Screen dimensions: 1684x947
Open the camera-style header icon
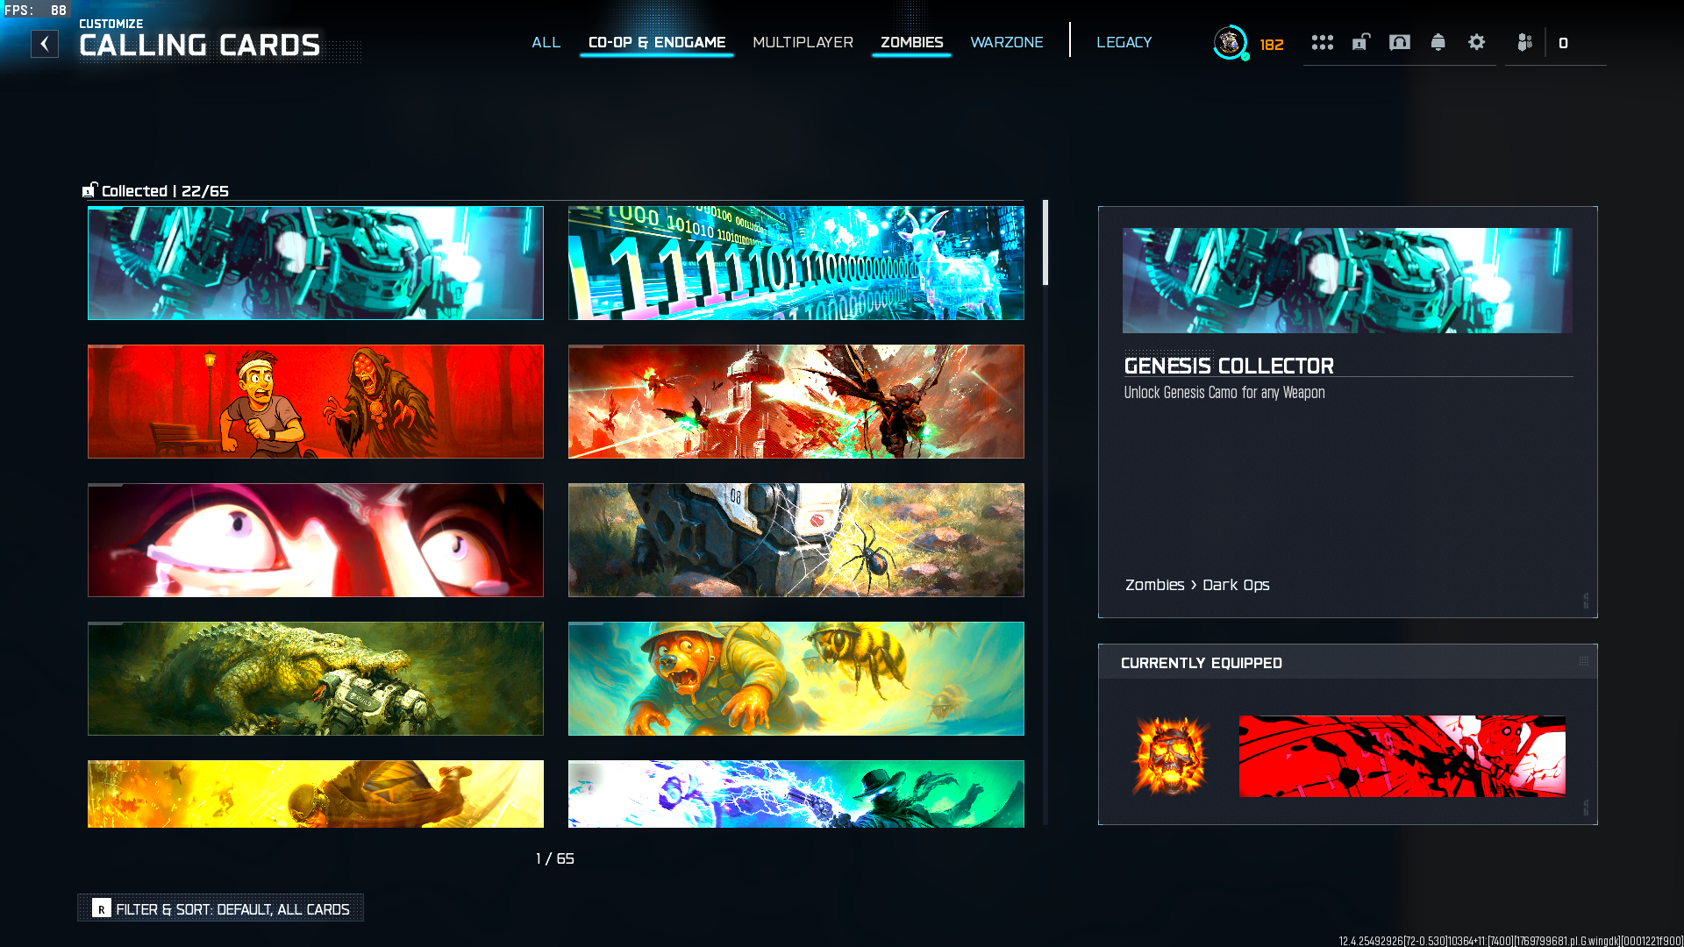coord(1399,42)
